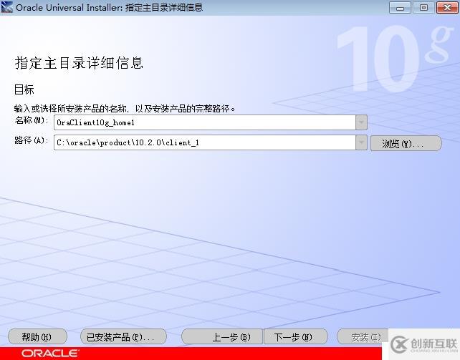This screenshot has height=360, width=460.
Task: Proceed with 下一步(N) button
Action: tap(296, 336)
